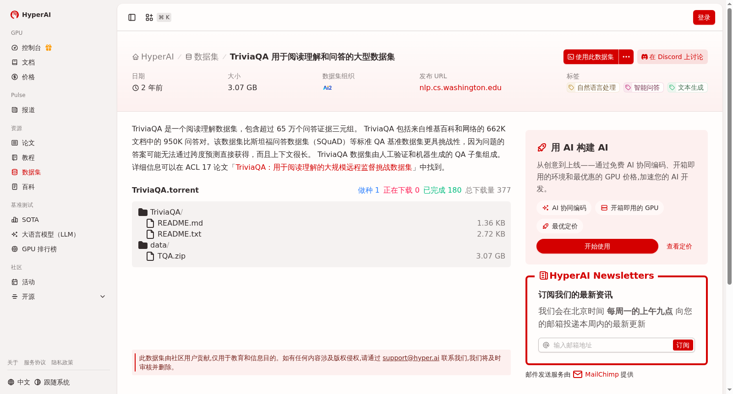Click the 智能问答 tag
The height and width of the screenshot is (394, 733).
(x=643, y=87)
